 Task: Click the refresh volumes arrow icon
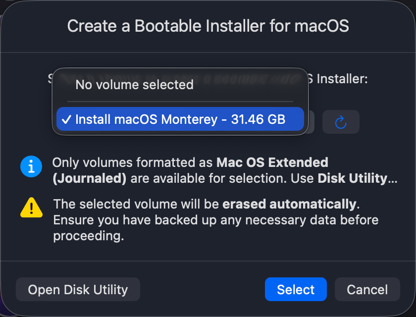coord(341,122)
